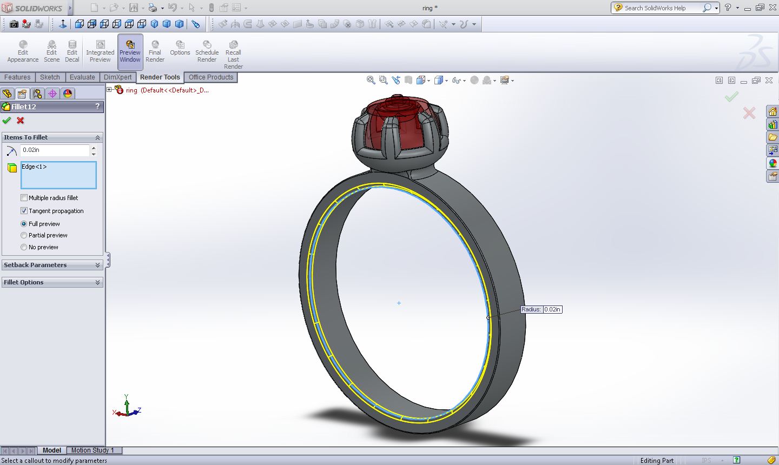Open Design Library icon in task pane
The width and height of the screenshot is (779, 465).
click(773, 124)
